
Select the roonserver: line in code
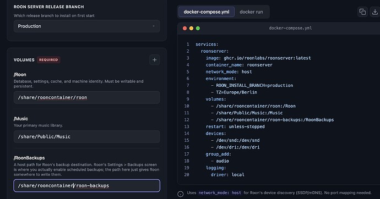tap(214, 51)
